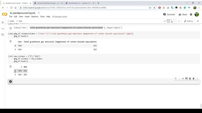The height and width of the screenshot is (113, 202).
Task: Open the Runtime menu
Action: (x=35, y=17)
